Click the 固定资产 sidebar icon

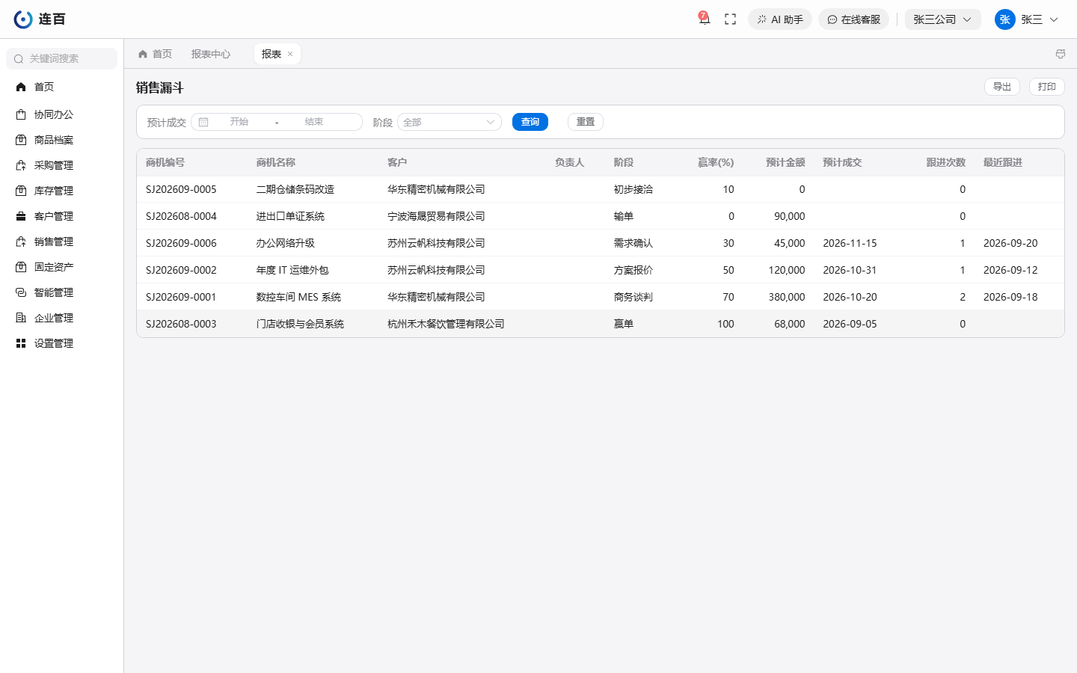[21, 267]
